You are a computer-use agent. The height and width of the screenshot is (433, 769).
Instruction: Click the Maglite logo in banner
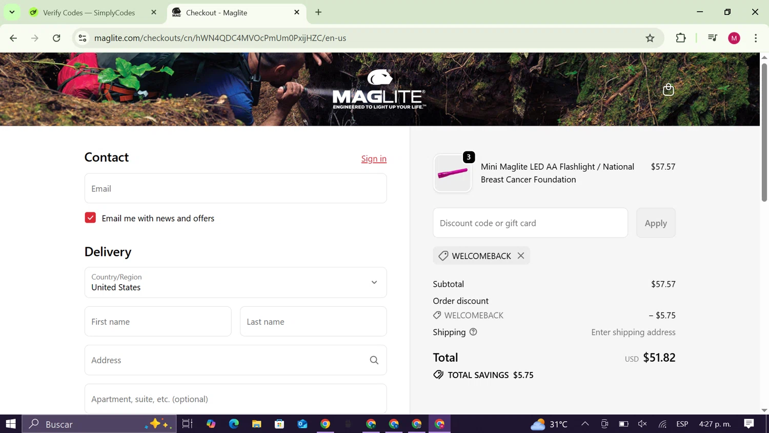pyautogui.click(x=379, y=89)
